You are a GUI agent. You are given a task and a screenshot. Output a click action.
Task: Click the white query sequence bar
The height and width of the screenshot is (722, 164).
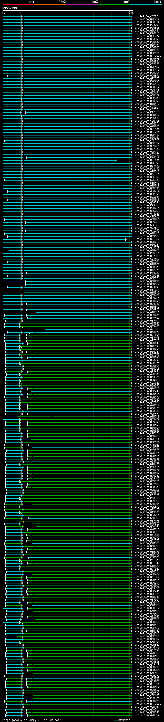tap(68, 10)
